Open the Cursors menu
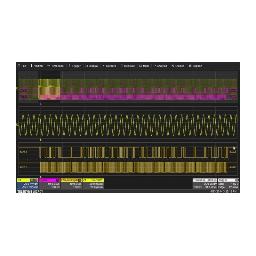The width and height of the screenshot is (256, 256). click(x=109, y=66)
